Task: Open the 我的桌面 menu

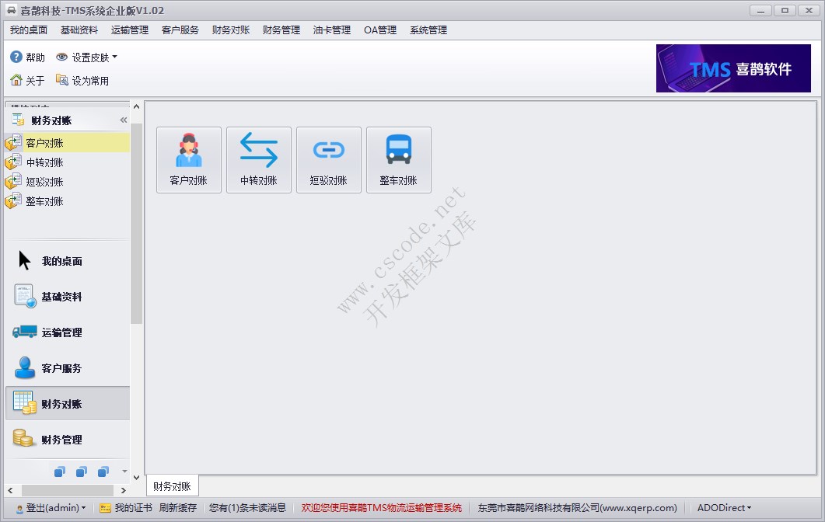Action: tap(29, 30)
